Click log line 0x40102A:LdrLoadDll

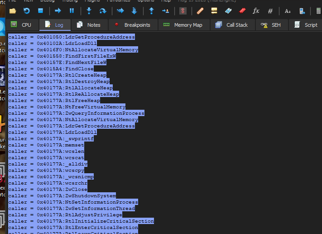53,44
